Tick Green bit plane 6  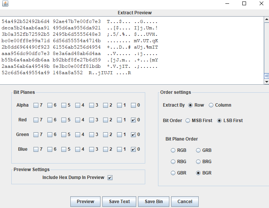50,135
